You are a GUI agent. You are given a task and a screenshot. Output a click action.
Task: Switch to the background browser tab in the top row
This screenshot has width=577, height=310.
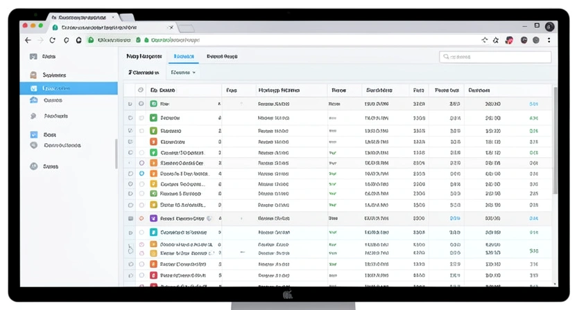(x=83, y=17)
